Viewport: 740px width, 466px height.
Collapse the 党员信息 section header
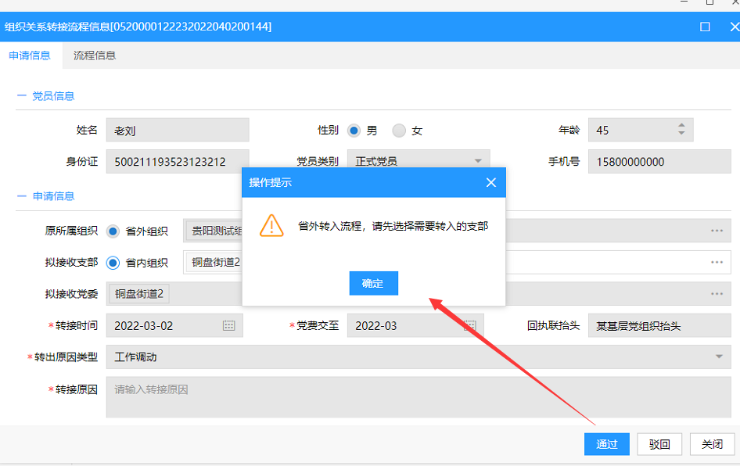point(46,96)
